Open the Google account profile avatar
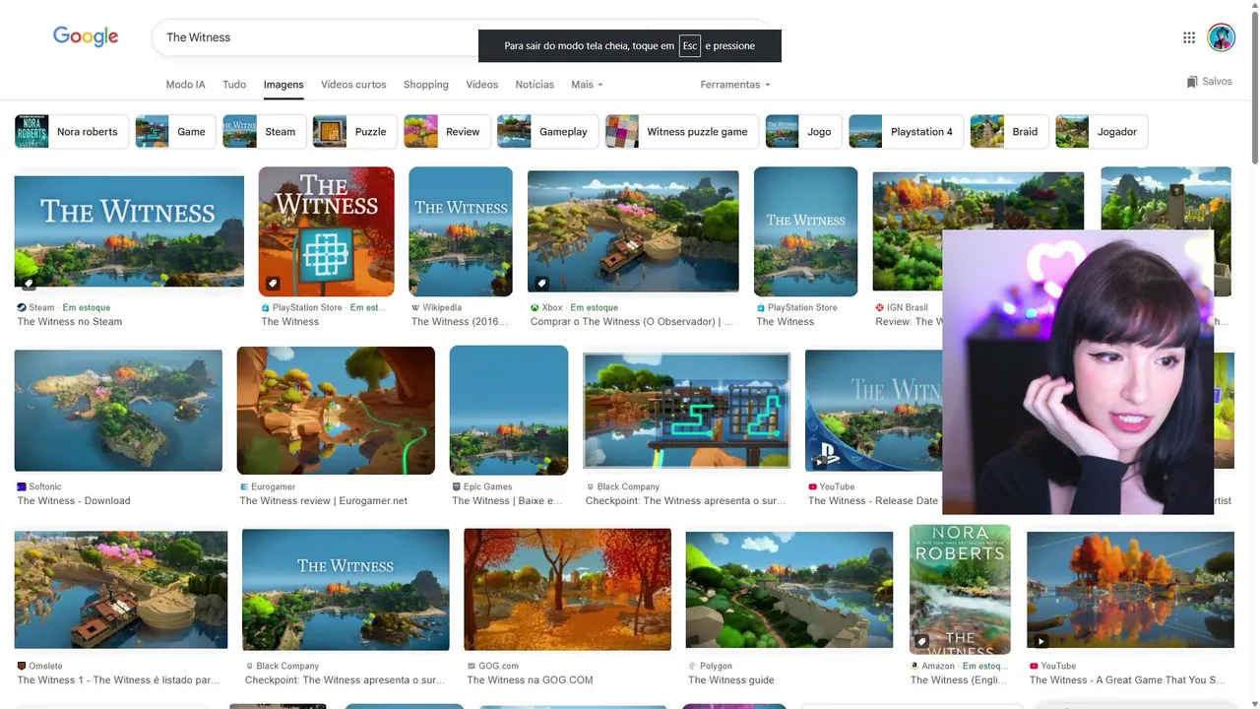This screenshot has width=1260, height=709. (1221, 37)
